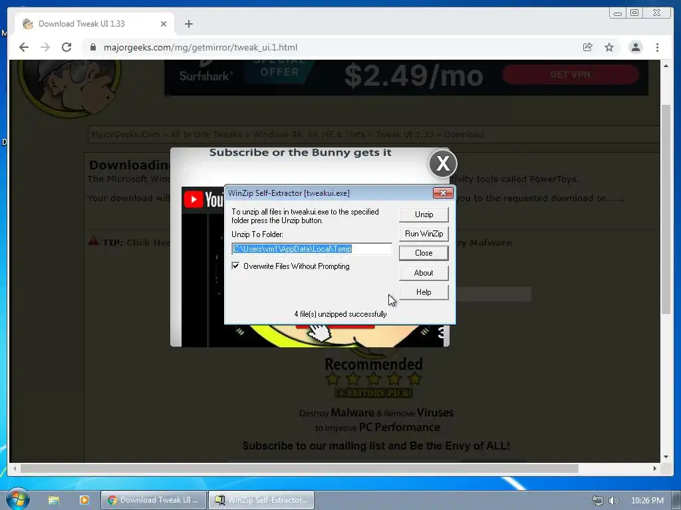Click the vertical scrollbar up arrow
Viewport: 681px width, 510px height.
[x=666, y=66]
